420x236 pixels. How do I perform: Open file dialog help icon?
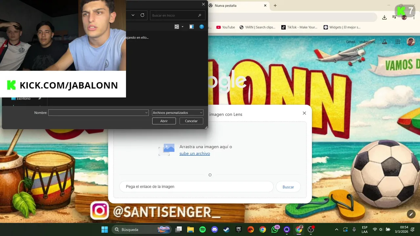202,27
